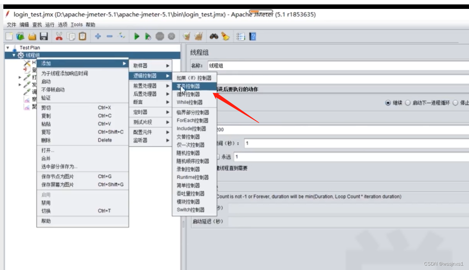Click the Open file folder icon
The image size is (469, 270).
[32, 36]
